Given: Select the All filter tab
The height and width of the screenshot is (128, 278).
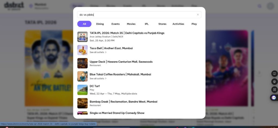Looking at the screenshot, I should 84,24.
